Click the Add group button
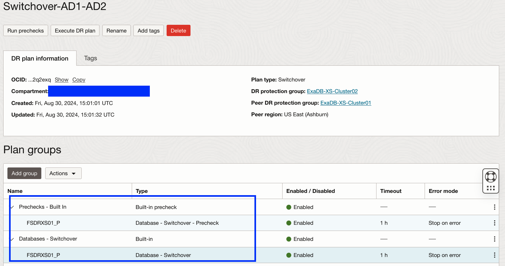The width and height of the screenshot is (505, 266). click(x=24, y=173)
